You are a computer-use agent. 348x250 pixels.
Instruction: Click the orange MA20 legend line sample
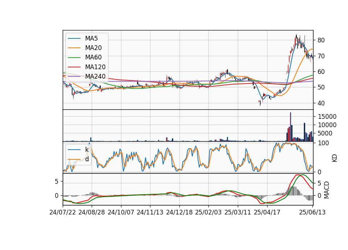[x=74, y=48]
